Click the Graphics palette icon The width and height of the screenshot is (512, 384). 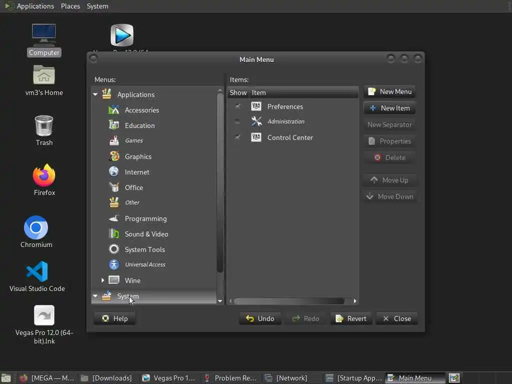[x=114, y=156]
